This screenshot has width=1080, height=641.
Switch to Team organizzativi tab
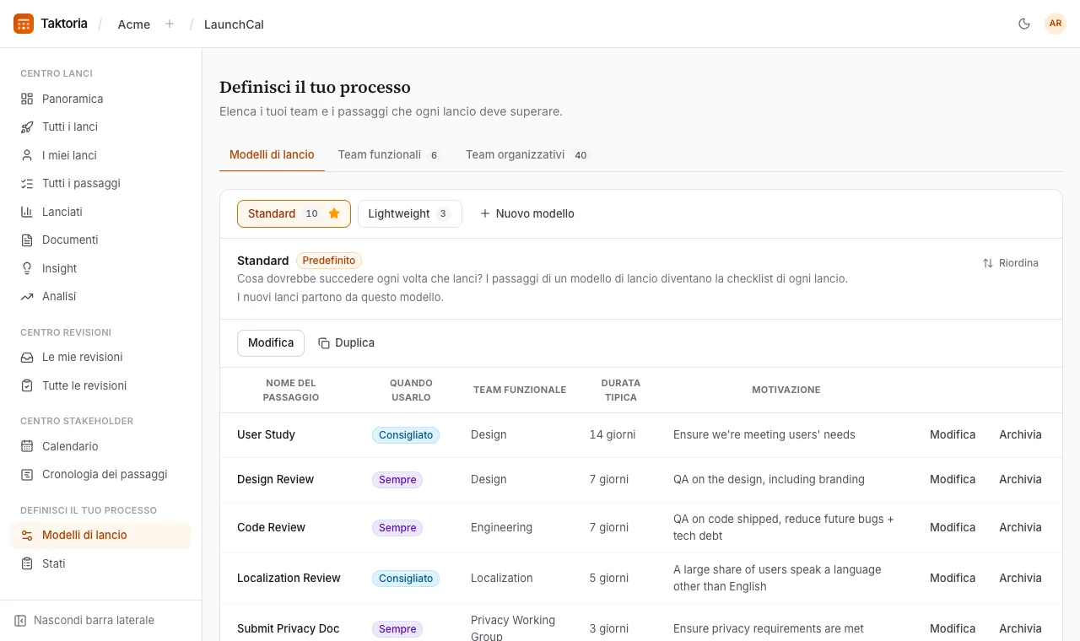coord(527,154)
